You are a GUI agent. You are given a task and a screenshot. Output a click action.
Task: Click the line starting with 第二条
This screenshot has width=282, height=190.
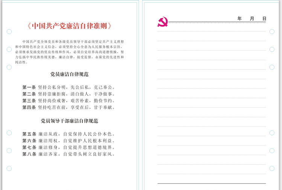coord(68,94)
